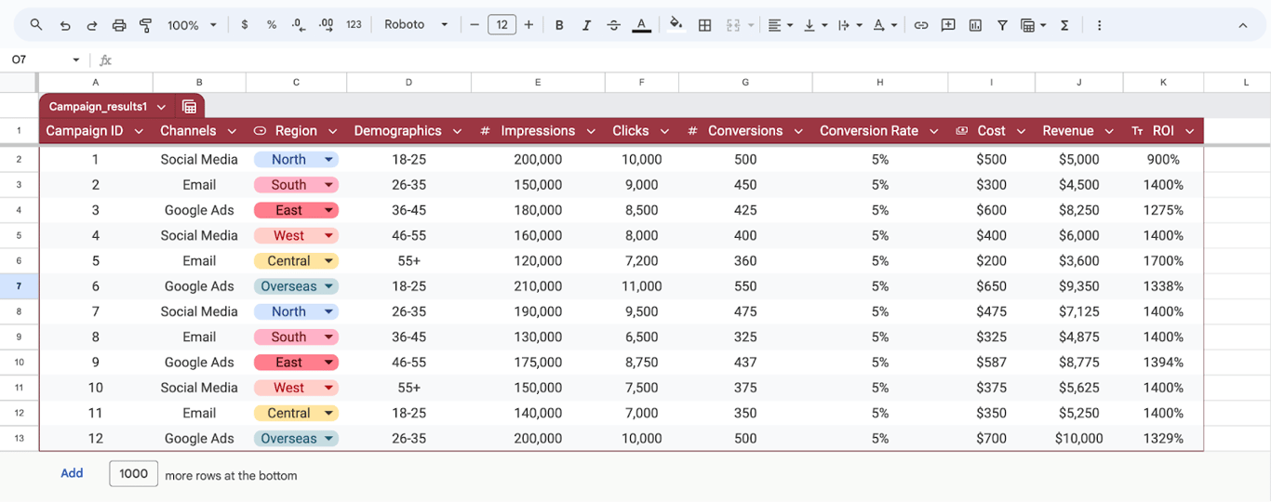Open the borders tool
1271x502 pixels.
pyautogui.click(x=704, y=25)
